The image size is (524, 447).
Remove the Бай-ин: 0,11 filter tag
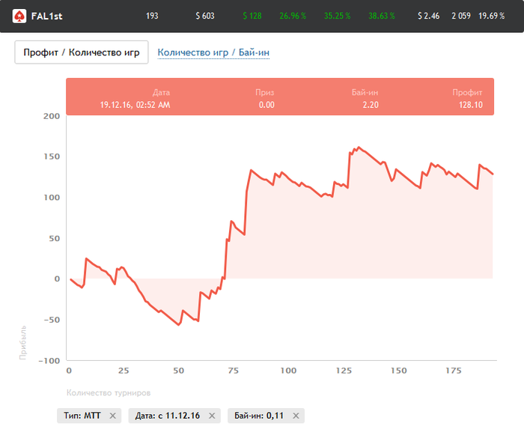[x=296, y=416]
